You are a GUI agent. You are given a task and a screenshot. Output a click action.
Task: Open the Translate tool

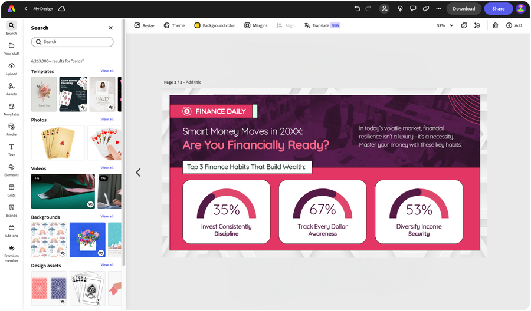(x=322, y=25)
